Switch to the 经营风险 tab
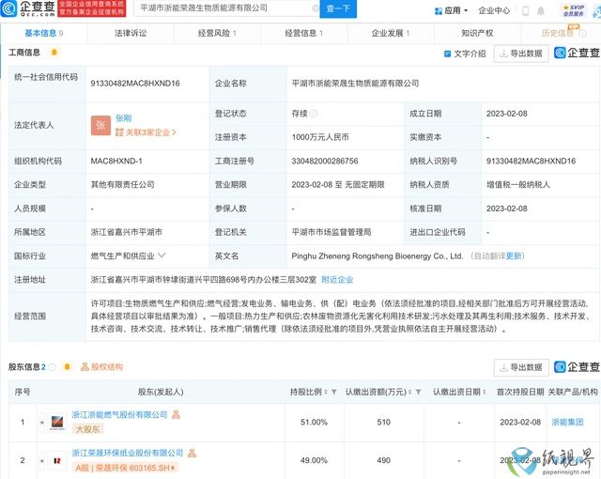The height and width of the screenshot is (479, 601). 217,33
